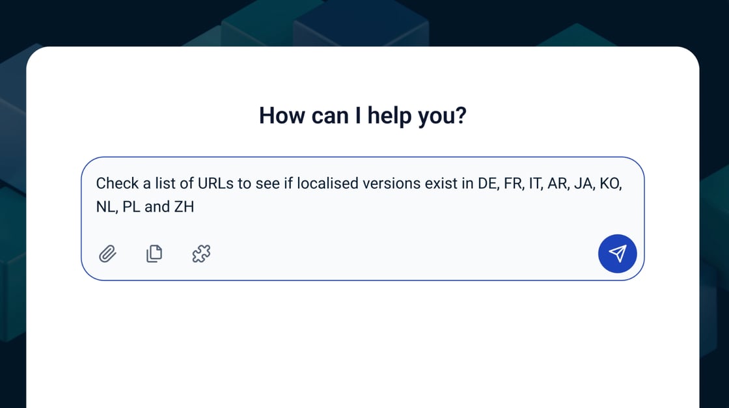This screenshot has height=408, width=729.
Task: Click the copy documents icon
Action: 154,254
